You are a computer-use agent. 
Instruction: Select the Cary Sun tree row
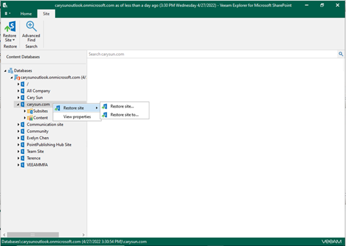pyautogui.click(x=35, y=98)
